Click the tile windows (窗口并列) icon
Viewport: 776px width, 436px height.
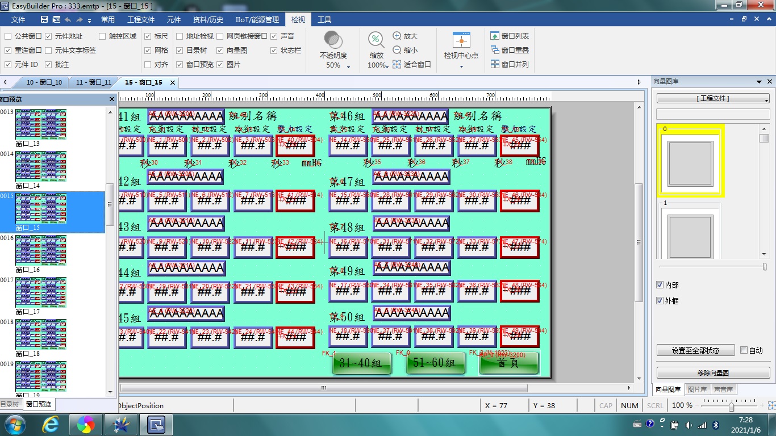[495, 64]
